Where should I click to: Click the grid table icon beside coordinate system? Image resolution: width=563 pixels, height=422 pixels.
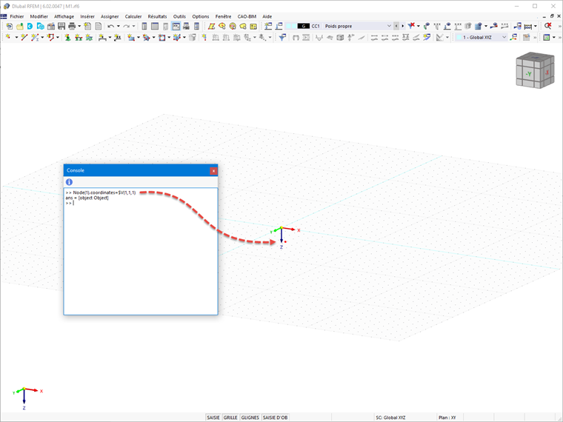[526, 37]
